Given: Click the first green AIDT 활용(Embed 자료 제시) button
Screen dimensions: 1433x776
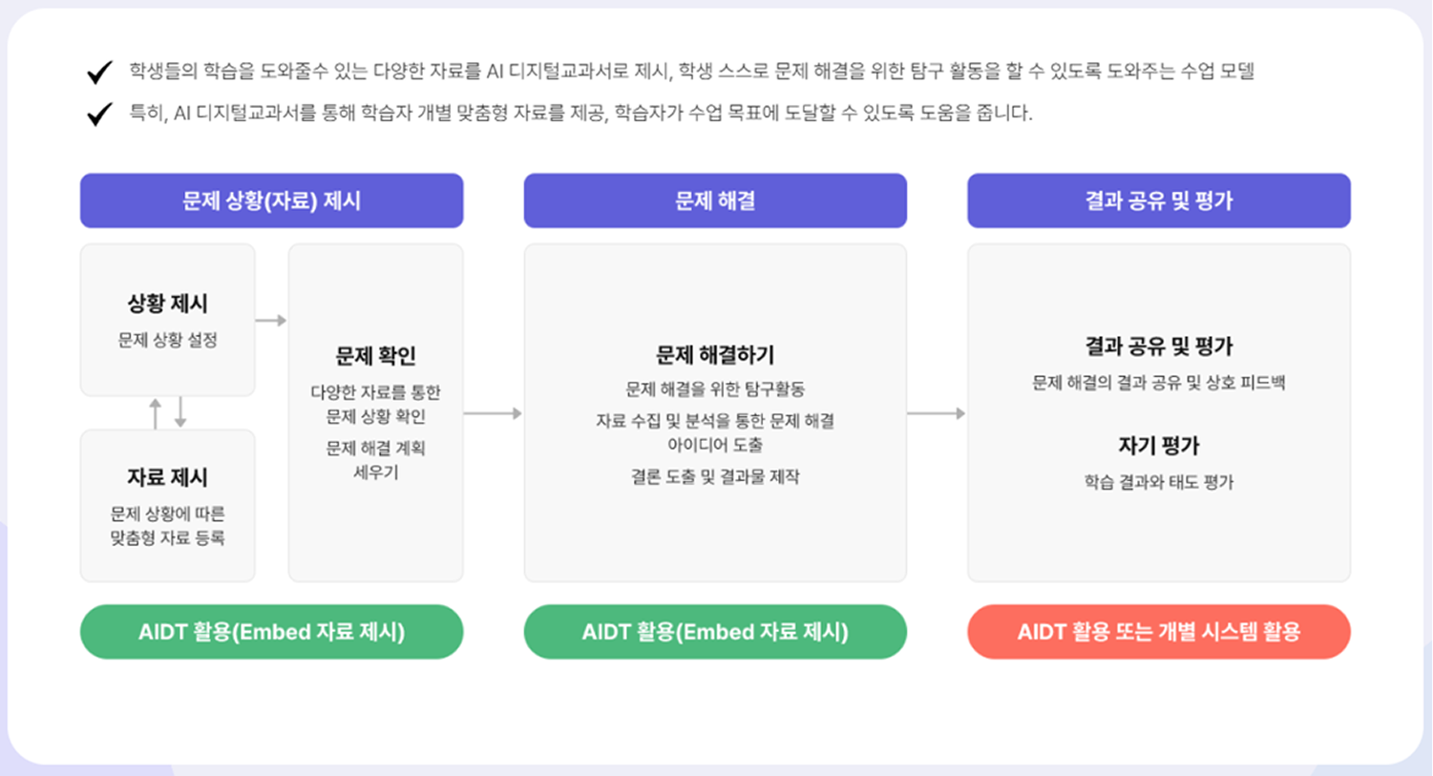Looking at the screenshot, I should pos(272,632).
